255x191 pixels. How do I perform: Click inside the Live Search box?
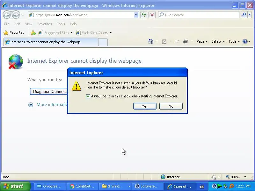[x=199, y=15]
